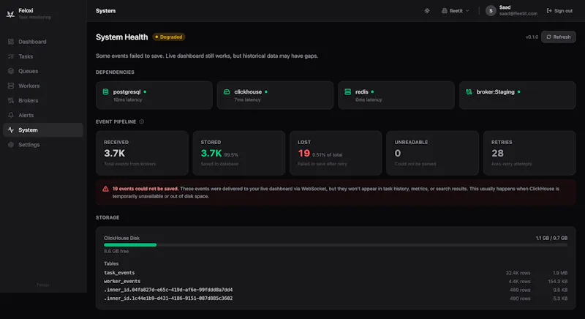
Task: Open the Brokers section
Action: 43,100
